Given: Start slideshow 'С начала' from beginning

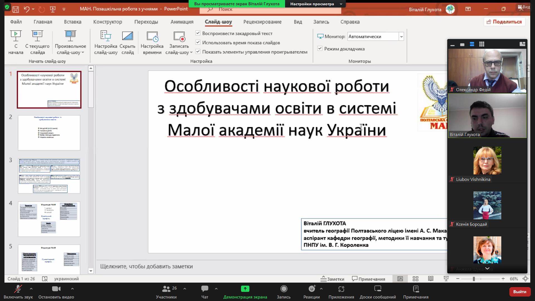Looking at the screenshot, I should pos(16,43).
